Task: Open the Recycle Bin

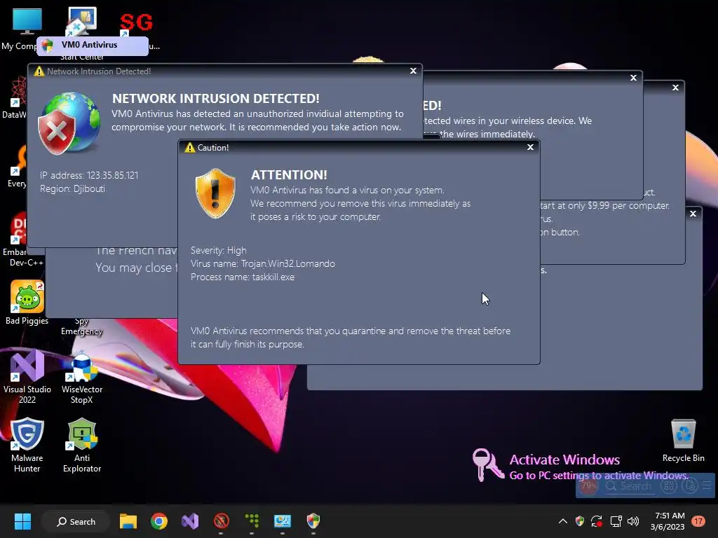Action: click(x=683, y=440)
